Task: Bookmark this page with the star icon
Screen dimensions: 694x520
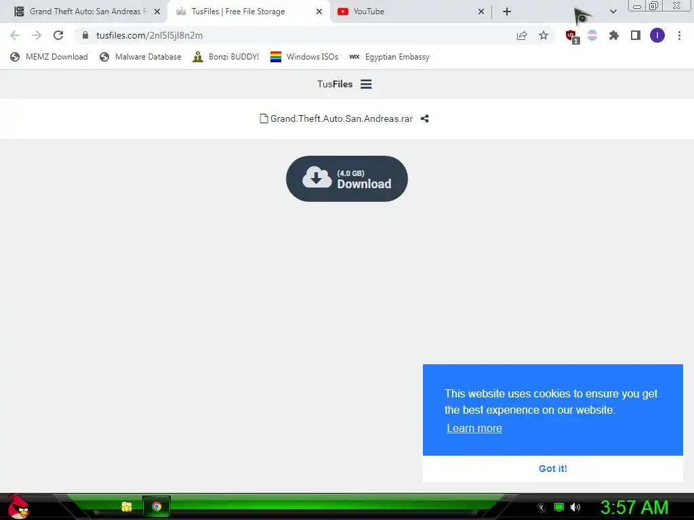Action: [544, 35]
